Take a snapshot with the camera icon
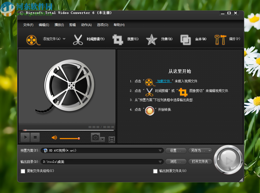Screen dimensions: 260x193 95,137
